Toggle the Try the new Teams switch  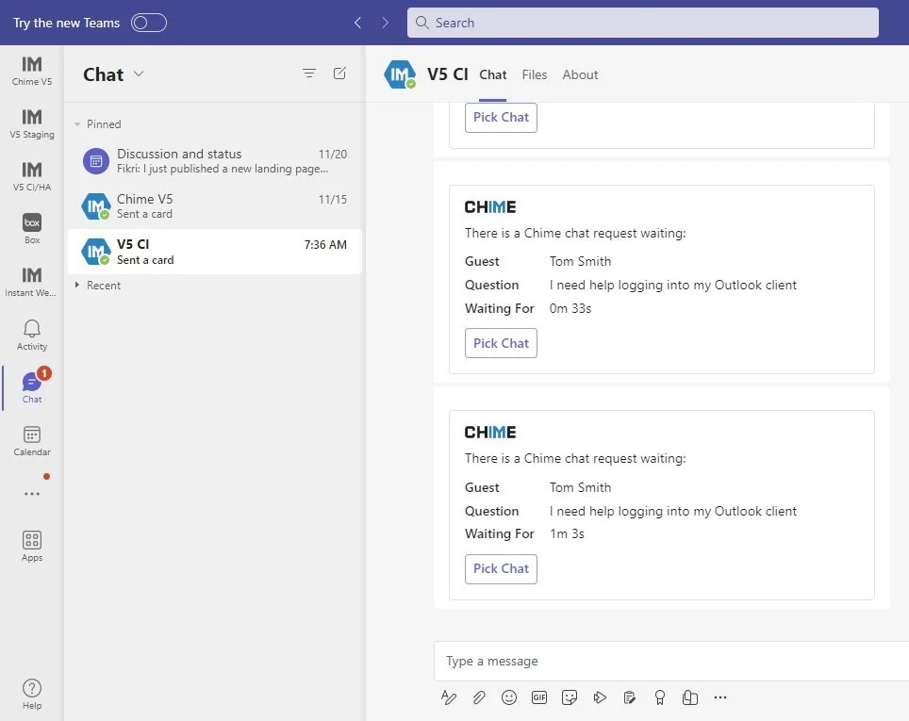[148, 22]
